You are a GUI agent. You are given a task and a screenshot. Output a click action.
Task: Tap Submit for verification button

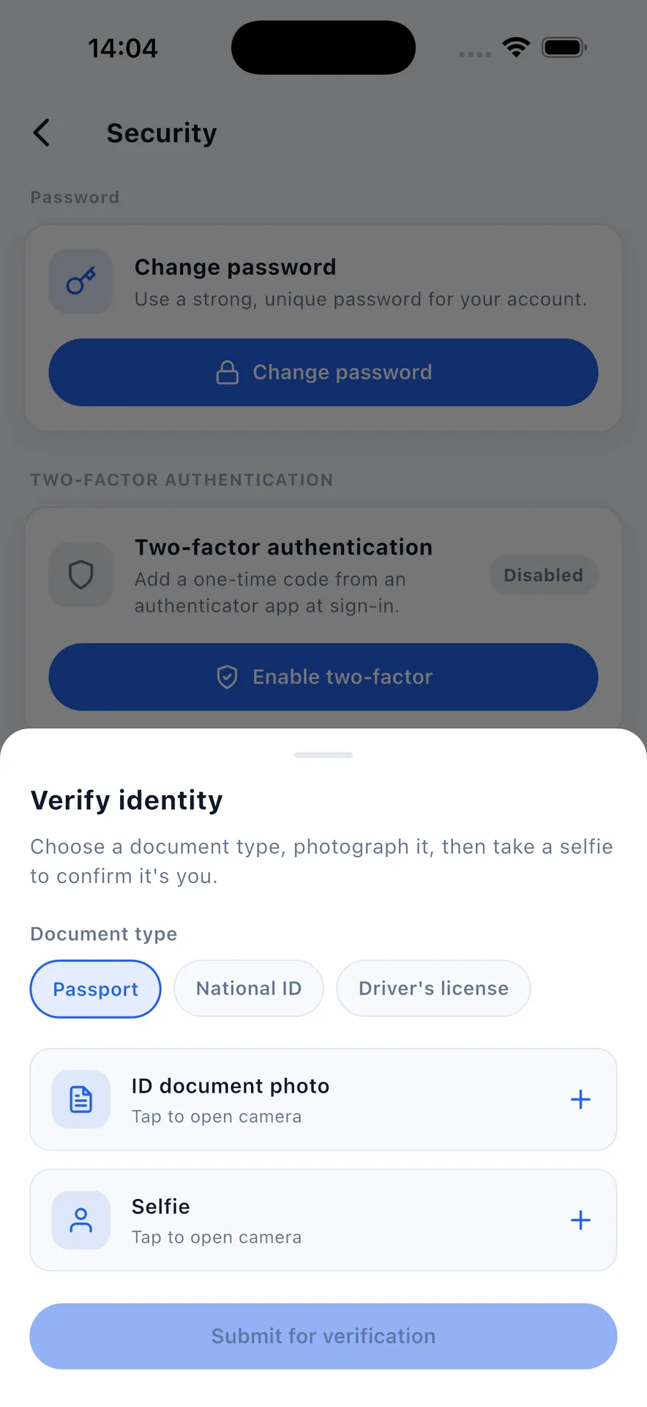(x=323, y=1336)
